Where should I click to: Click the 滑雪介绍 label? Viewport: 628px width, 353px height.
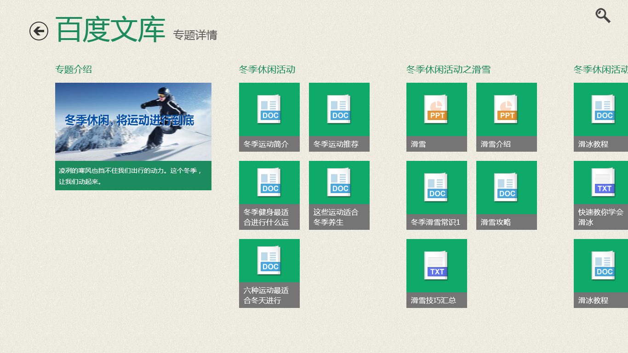pos(496,144)
